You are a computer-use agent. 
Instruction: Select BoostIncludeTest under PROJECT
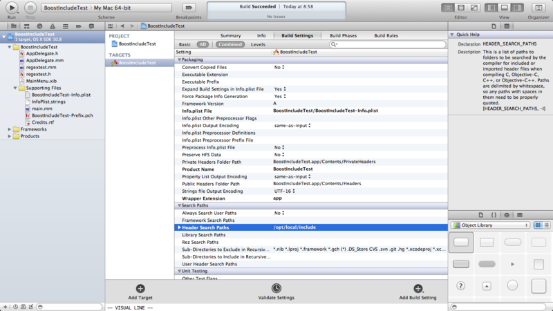click(137, 44)
